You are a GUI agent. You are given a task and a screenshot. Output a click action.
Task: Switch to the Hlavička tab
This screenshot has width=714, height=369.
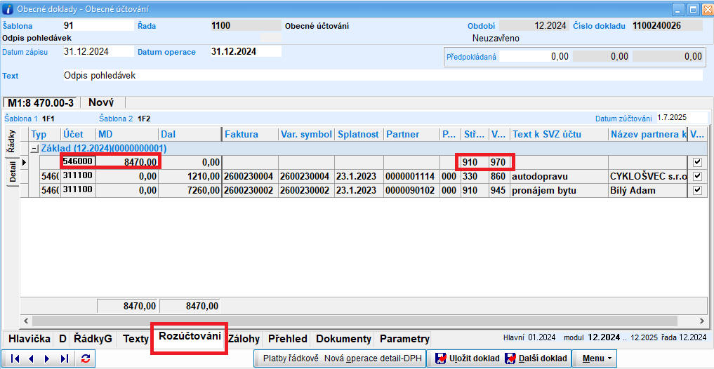click(x=29, y=339)
